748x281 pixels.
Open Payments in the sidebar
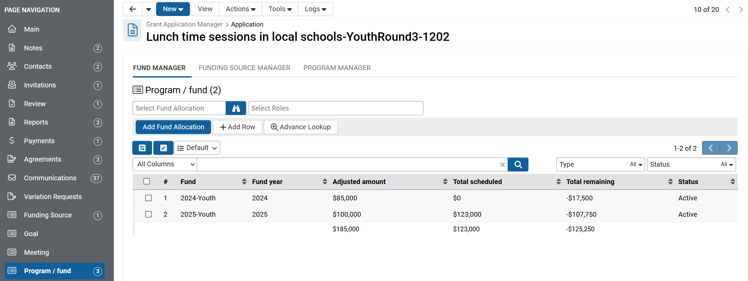coord(39,141)
